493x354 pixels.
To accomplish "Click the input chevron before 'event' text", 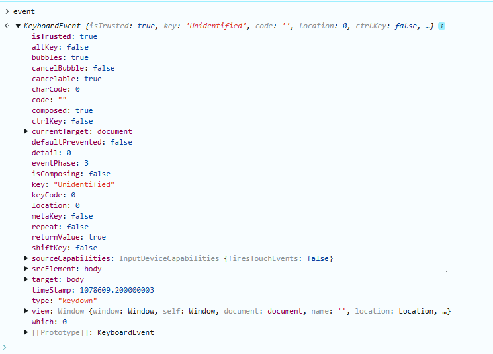I will coord(7,11).
